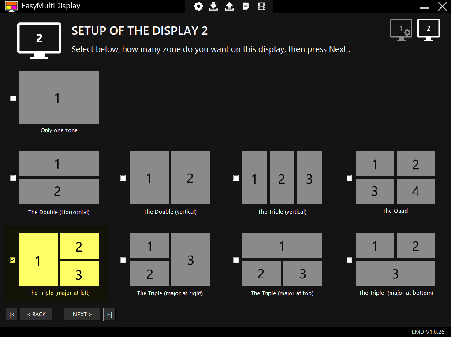Skip to the last step with >| button
The height and width of the screenshot is (337, 451).
[109, 314]
